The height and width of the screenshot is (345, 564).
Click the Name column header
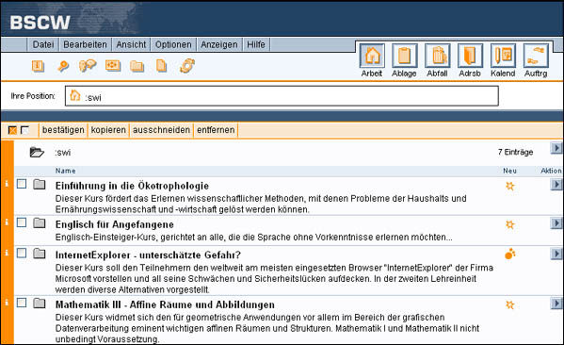[66, 171]
